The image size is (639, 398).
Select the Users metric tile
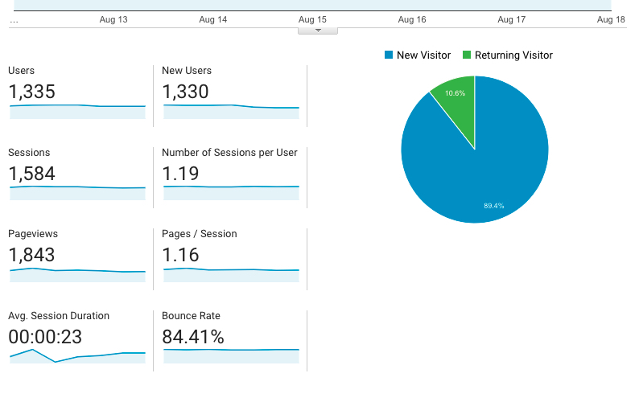(76, 96)
